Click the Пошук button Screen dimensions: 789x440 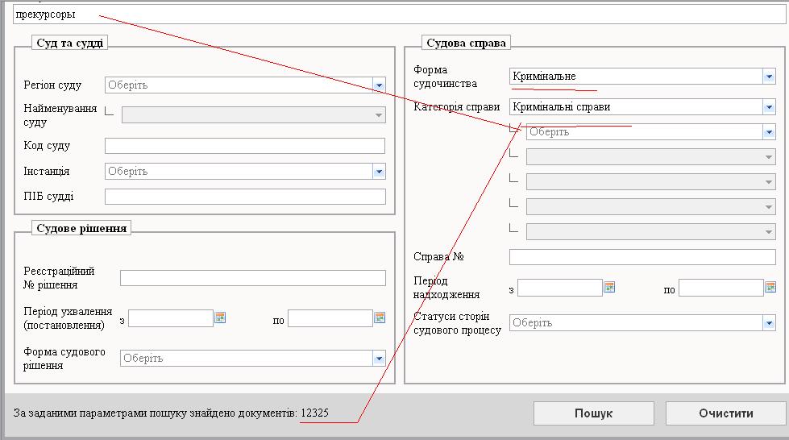tap(593, 413)
